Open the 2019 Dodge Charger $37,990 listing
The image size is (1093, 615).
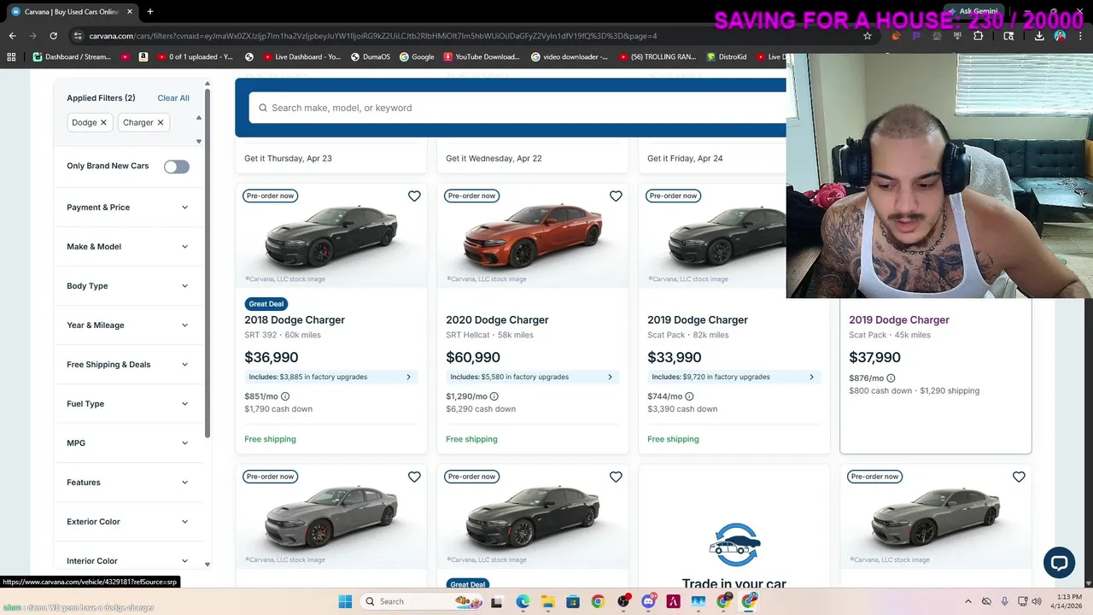899,320
